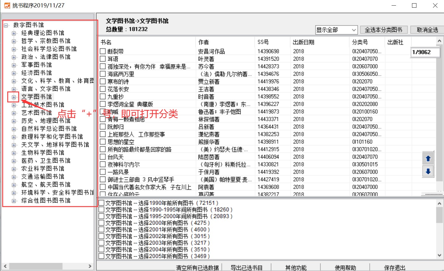Tick the checkbox next to 九重抄
The width and height of the screenshot is (444, 271).
click(103, 97)
